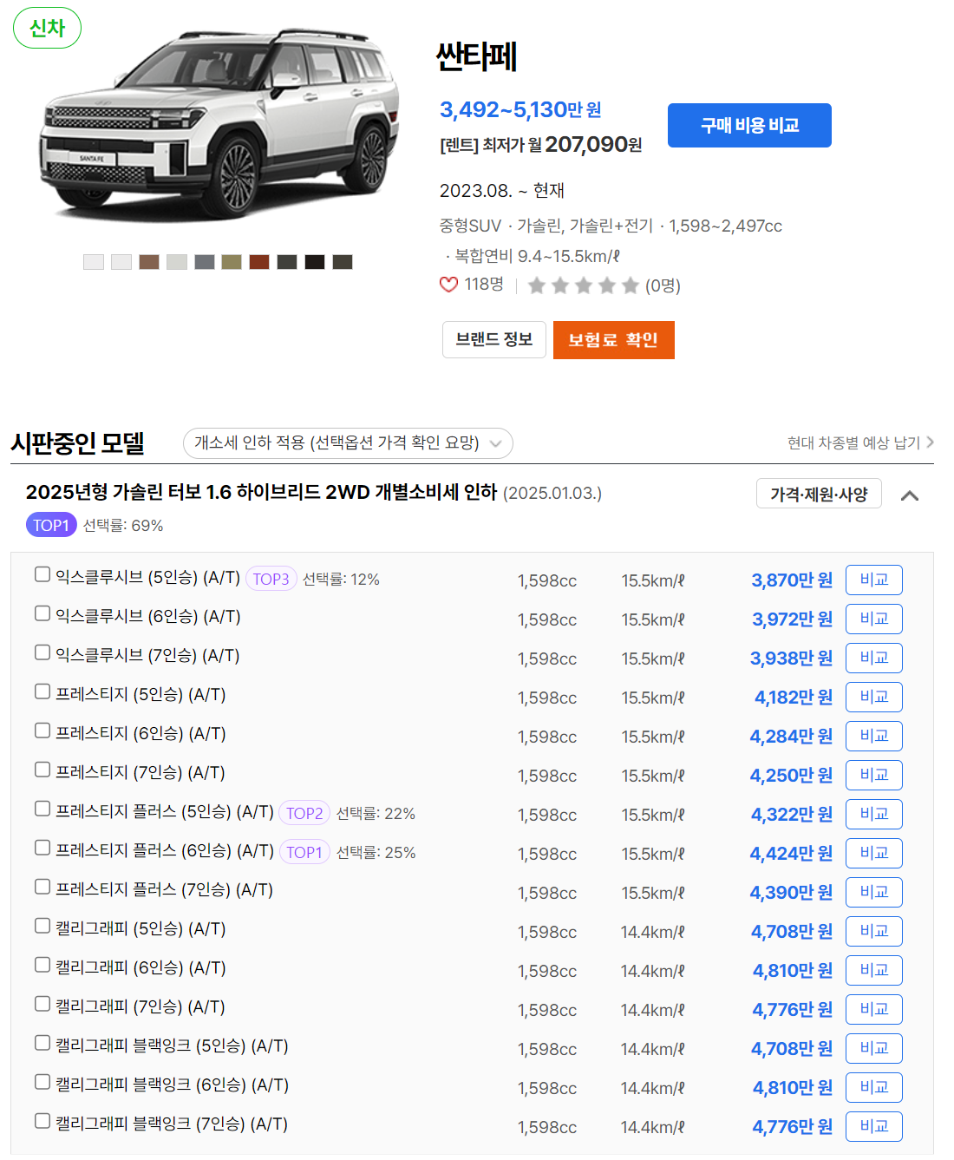This screenshot has height=1160, width=954.
Task: Select the brown color swatch
Action: pyautogui.click(x=149, y=262)
